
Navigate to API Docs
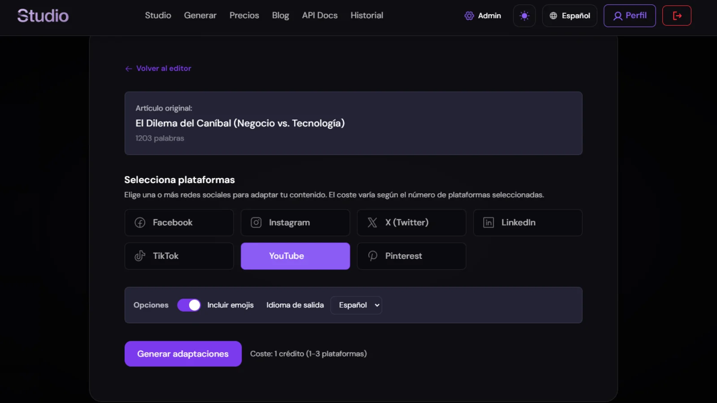tap(320, 15)
